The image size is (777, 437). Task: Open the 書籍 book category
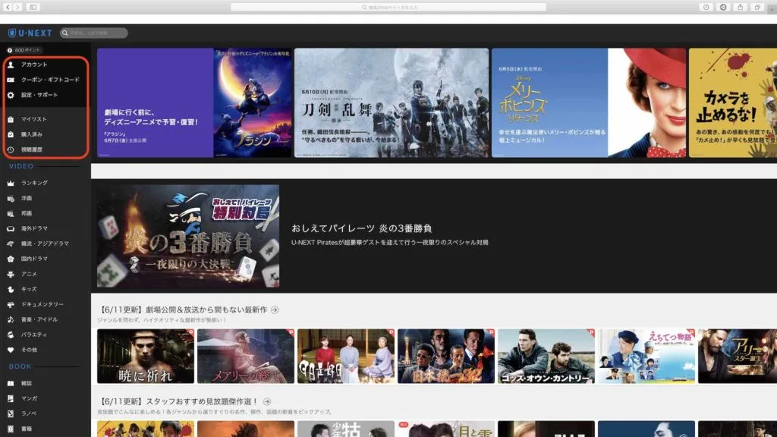pos(27,429)
